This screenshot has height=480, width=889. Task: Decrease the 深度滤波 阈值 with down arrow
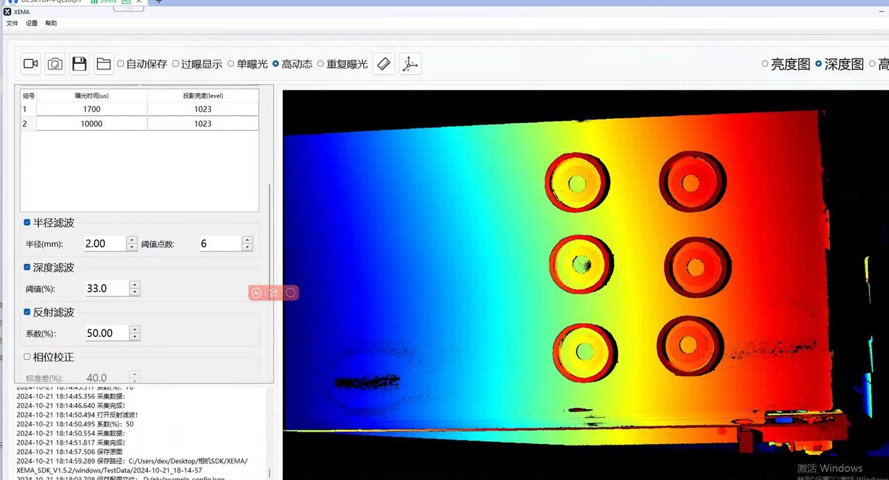[135, 292]
